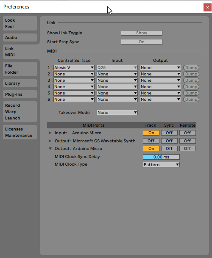Expand Output Microsoft GS Wavetable Synth port
The image size is (212, 258).
click(x=50, y=141)
